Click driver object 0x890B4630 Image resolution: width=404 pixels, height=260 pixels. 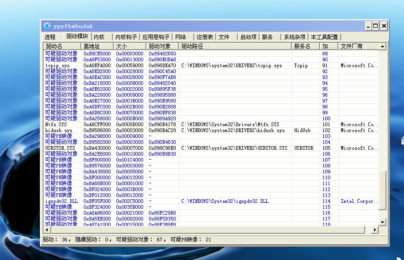162,142
